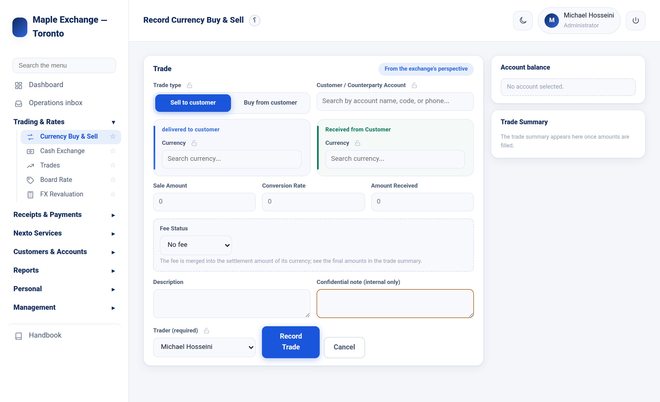Favorite Currency Buy & Sell with star
660x402 pixels.
(113, 136)
